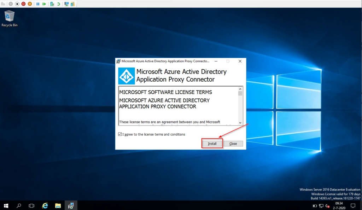Close the installer window with the X

(x=240, y=61)
